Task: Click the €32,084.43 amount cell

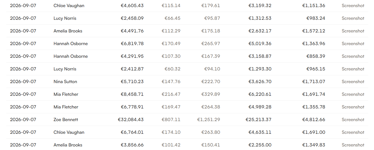Action: 131,120
